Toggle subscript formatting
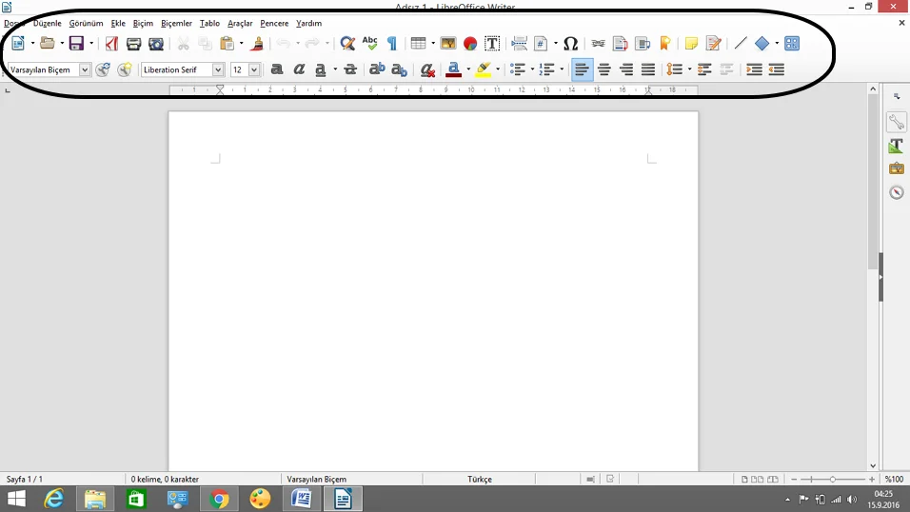Screen dimensions: 910x512 (399, 69)
